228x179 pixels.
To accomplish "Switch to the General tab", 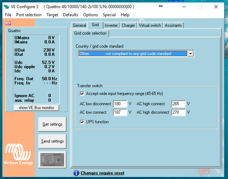I will click(80, 25).
